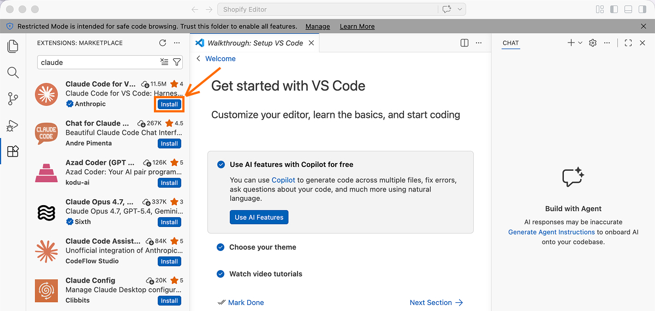Open chat settings gear
Screen dimensions: 655x311
[x=593, y=43]
